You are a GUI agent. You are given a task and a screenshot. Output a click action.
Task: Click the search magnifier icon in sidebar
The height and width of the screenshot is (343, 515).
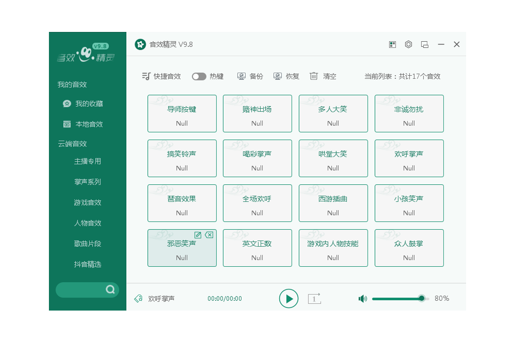[x=110, y=289]
